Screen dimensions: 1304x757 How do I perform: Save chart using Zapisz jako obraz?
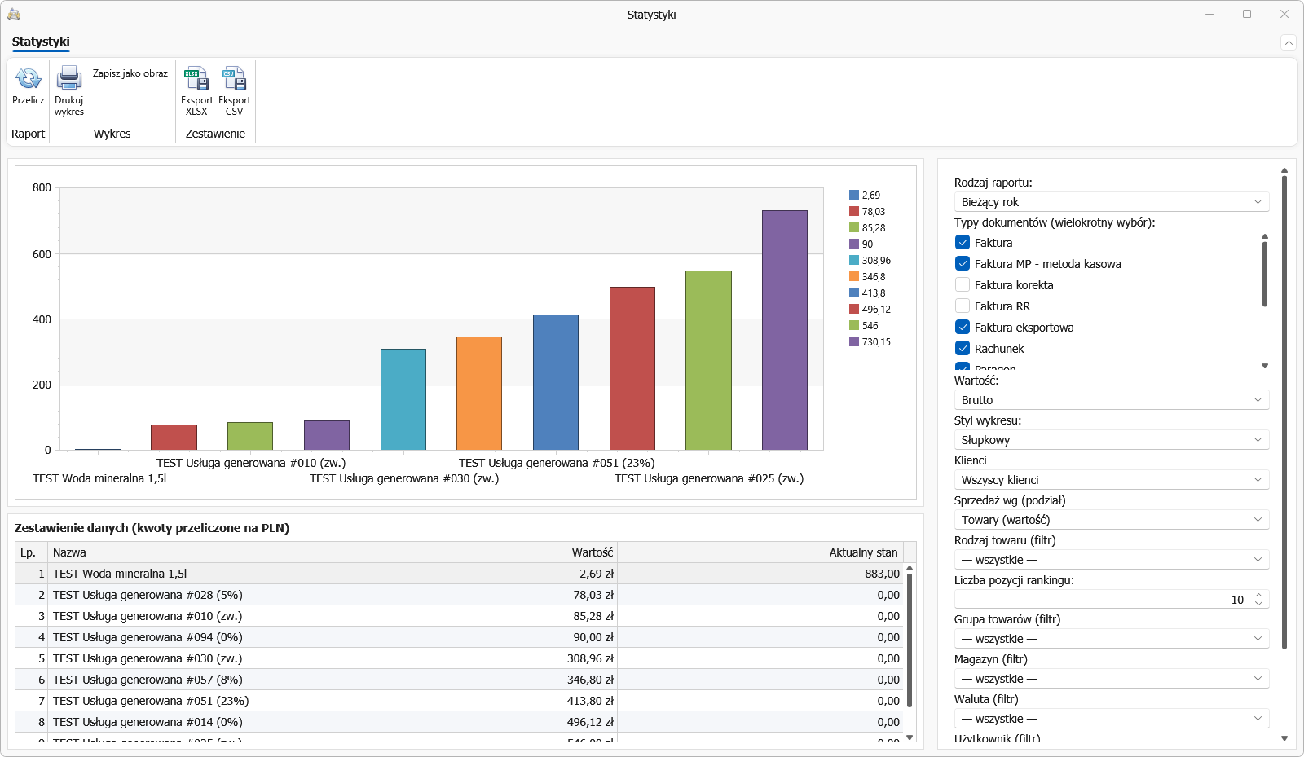point(130,73)
